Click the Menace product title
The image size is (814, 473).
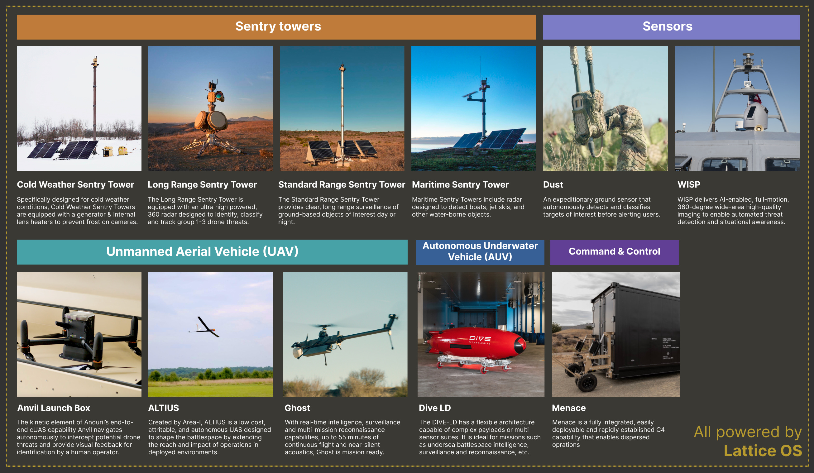[x=569, y=408]
